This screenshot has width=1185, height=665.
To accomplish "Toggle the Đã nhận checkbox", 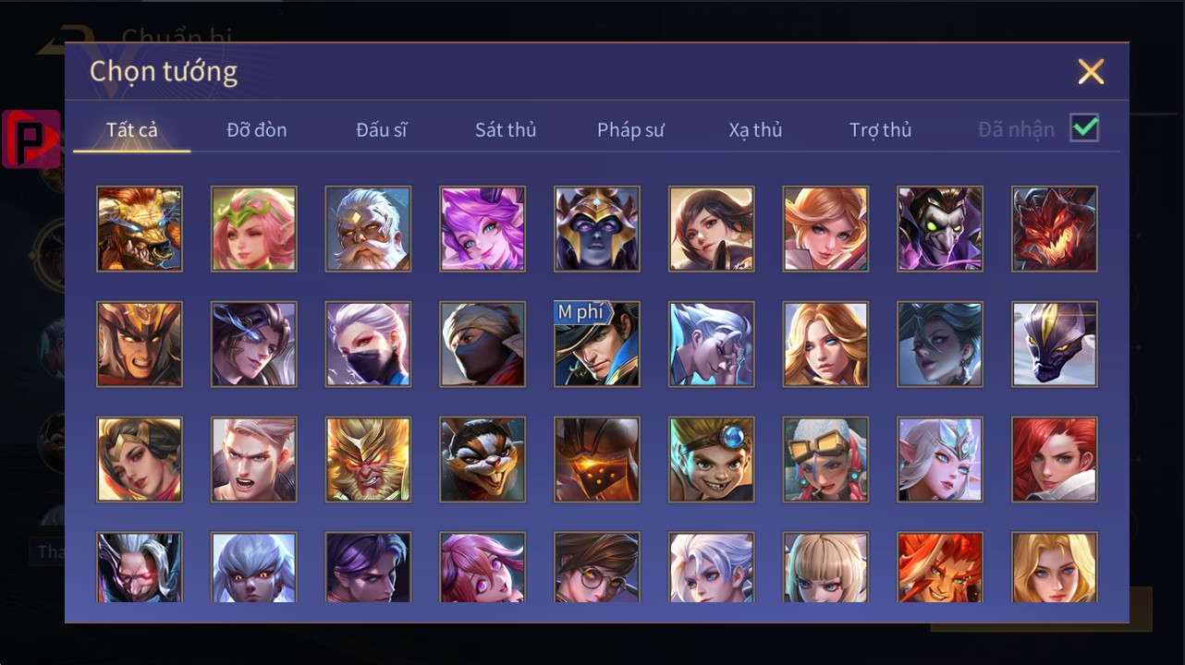I will [x=1084, y=128].
